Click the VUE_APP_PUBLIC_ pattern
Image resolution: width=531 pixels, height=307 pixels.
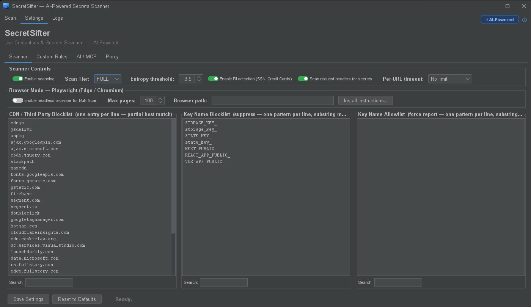(205, 161)
